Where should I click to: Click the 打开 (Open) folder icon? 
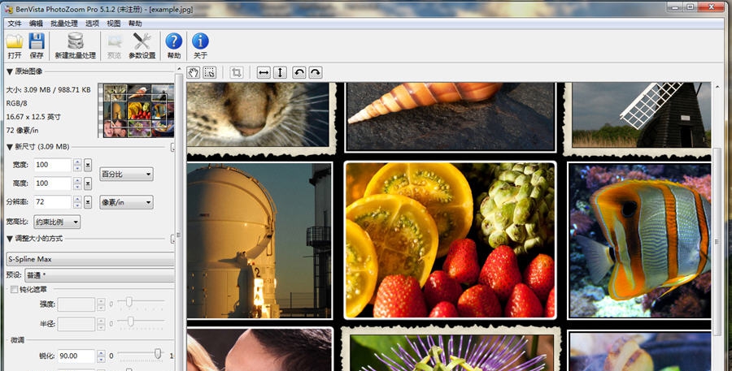[15, 41]
